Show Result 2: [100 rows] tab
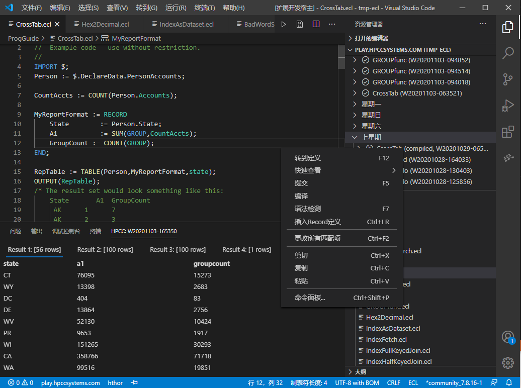 105,249
